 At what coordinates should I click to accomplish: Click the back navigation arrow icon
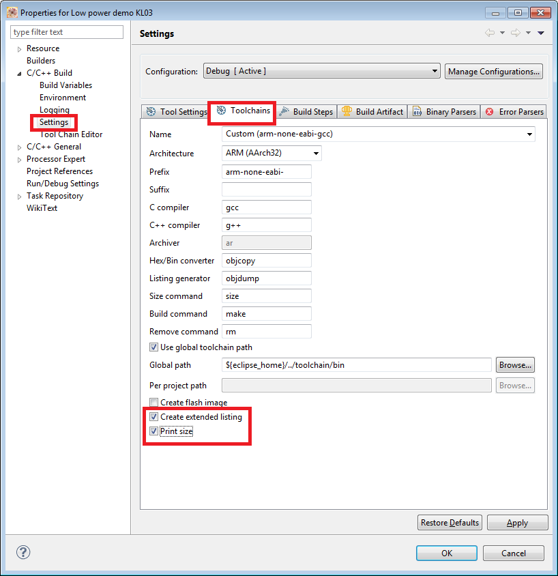pos(489,33)
